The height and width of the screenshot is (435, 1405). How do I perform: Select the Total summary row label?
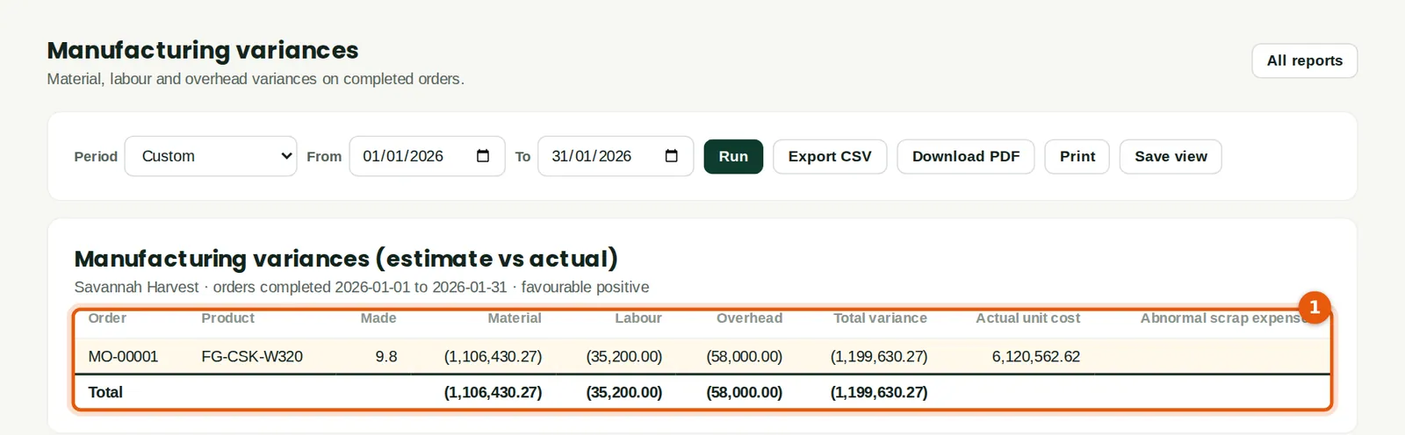(105, 392)
